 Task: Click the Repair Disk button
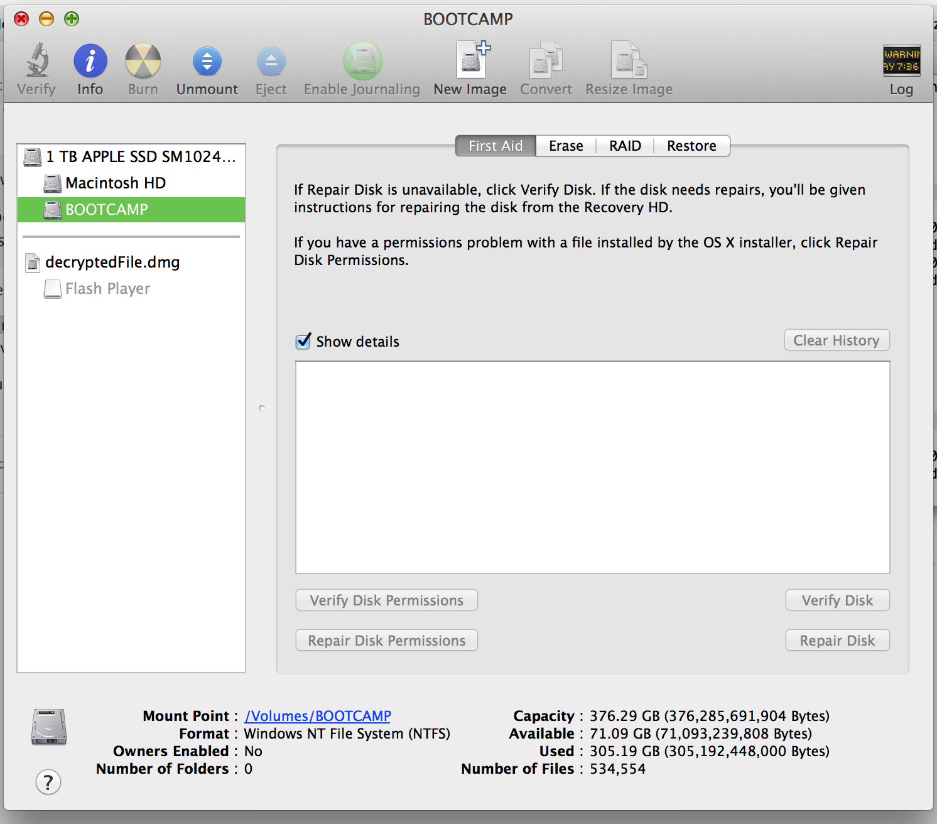point(837,641)
